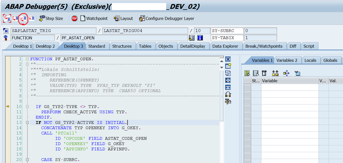The height and width of the screenshot is (163, 343).
Task: Collapse the comment block at line 2
Action: [27, 64]
